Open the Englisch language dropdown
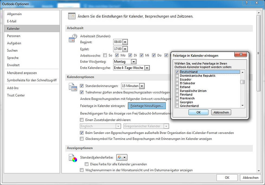This screenshot has height=185, width=265. tap(118, 126)
